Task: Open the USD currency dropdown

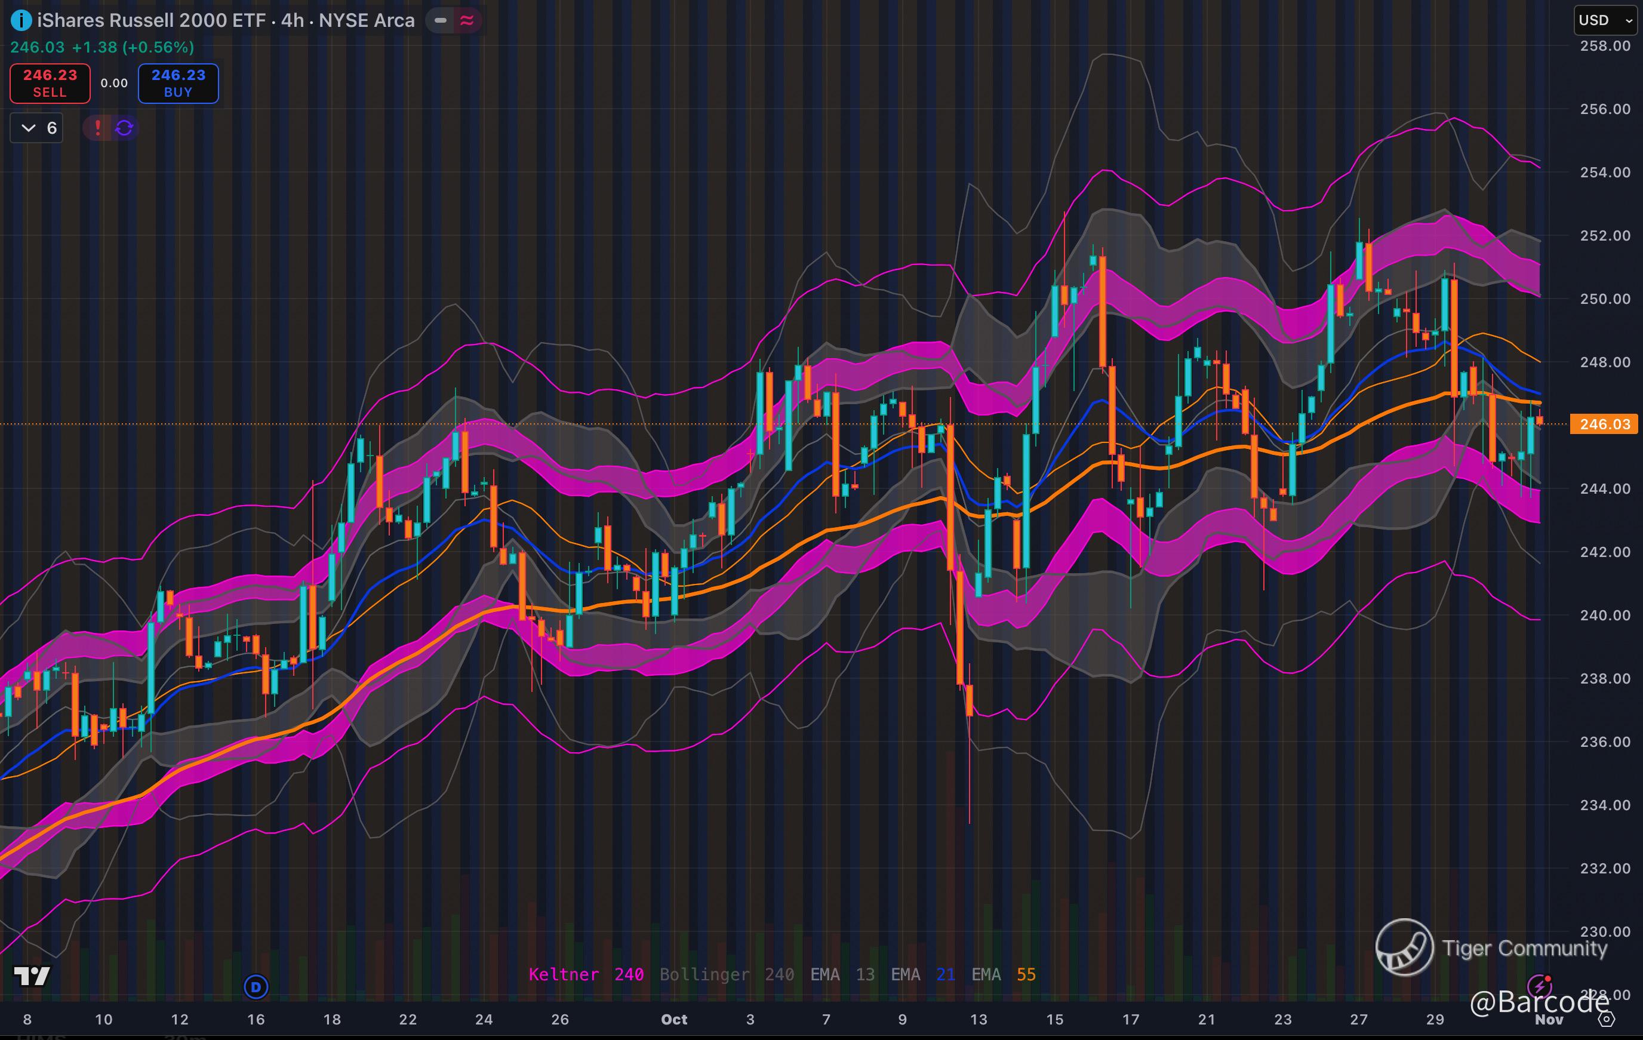Action: (1605, 20)
